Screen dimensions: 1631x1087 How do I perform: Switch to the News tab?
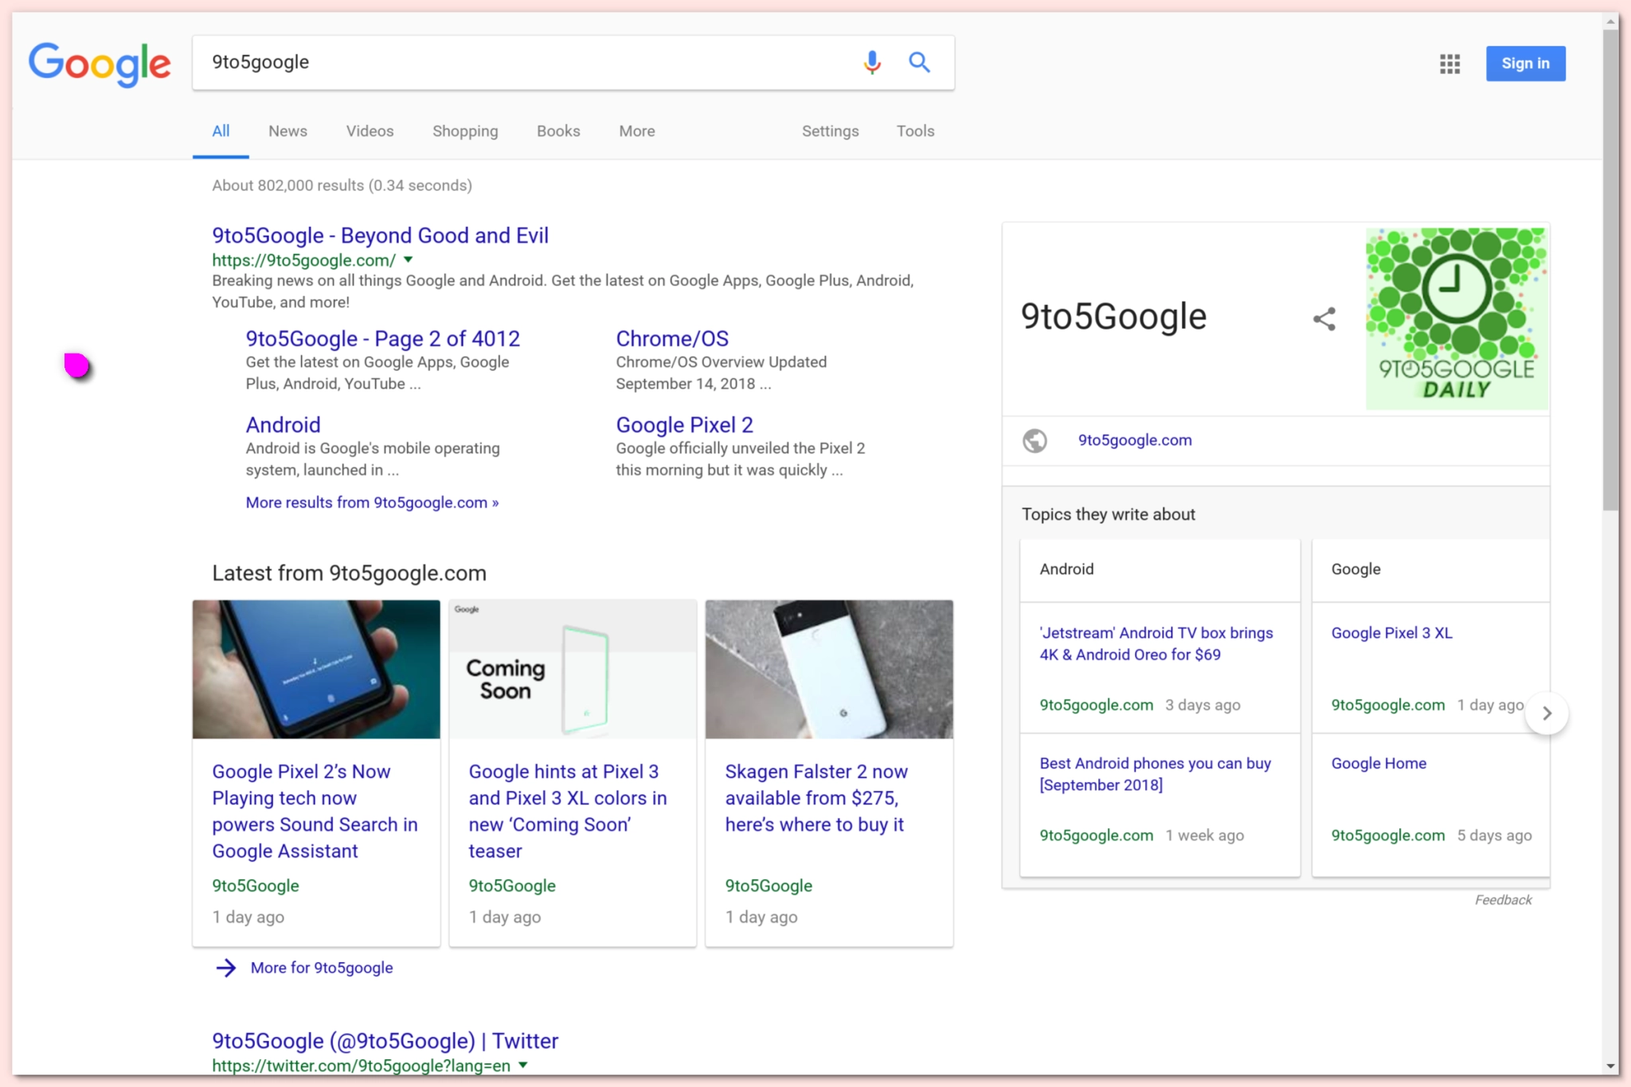pyautogui.click(x=287, y=131)
